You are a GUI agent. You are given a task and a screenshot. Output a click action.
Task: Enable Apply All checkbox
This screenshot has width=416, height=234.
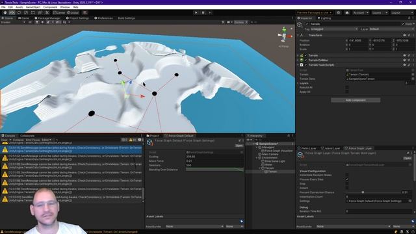(347, 92)
